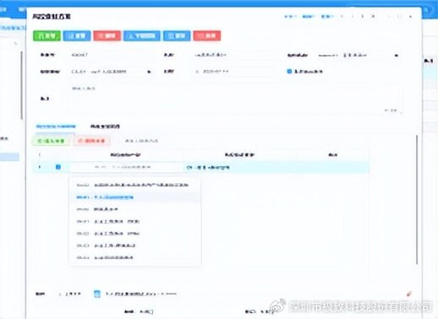
Task: Click the combo input in the highlighted table row
Action: (x=126, y=167)
